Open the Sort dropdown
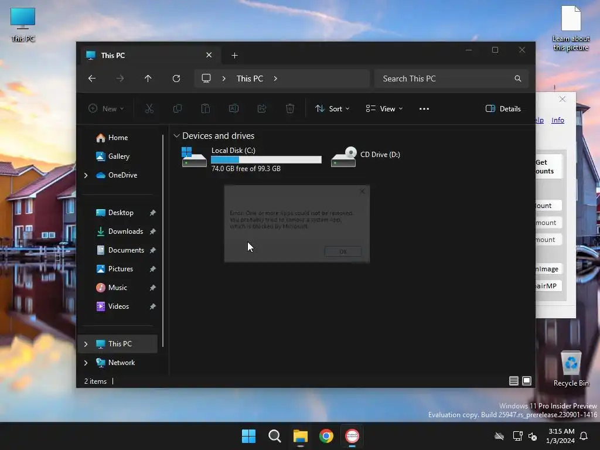The image size is (600, 450). coord(332,108)
